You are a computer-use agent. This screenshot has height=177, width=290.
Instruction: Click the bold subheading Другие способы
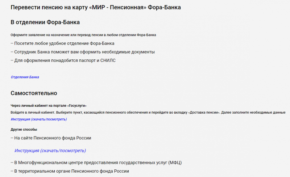pyautogui.click(x=24, y=130)
